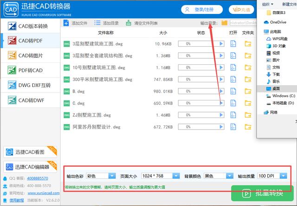
Task: Open the 输出质量 100 DPI dropdown
Action: 284,176
